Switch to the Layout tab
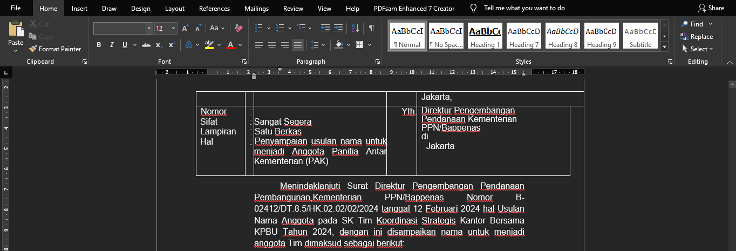 pyautogui.click(x=174, y=8)
